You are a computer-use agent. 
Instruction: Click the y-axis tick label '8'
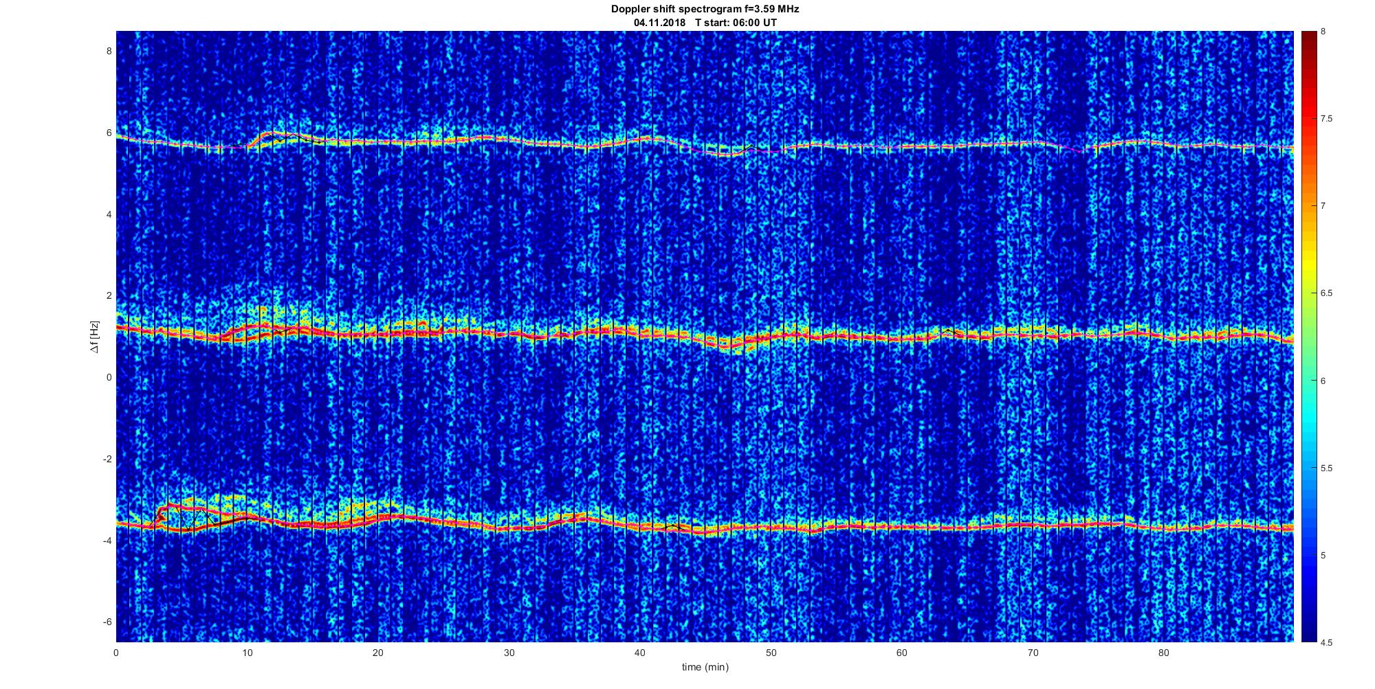(x=109, y=51)
